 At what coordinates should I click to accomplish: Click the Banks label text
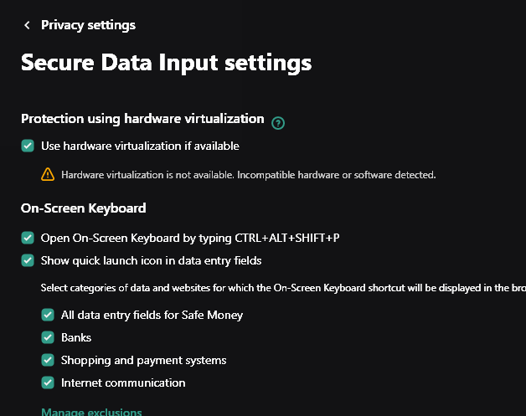[x=76, y=338]
